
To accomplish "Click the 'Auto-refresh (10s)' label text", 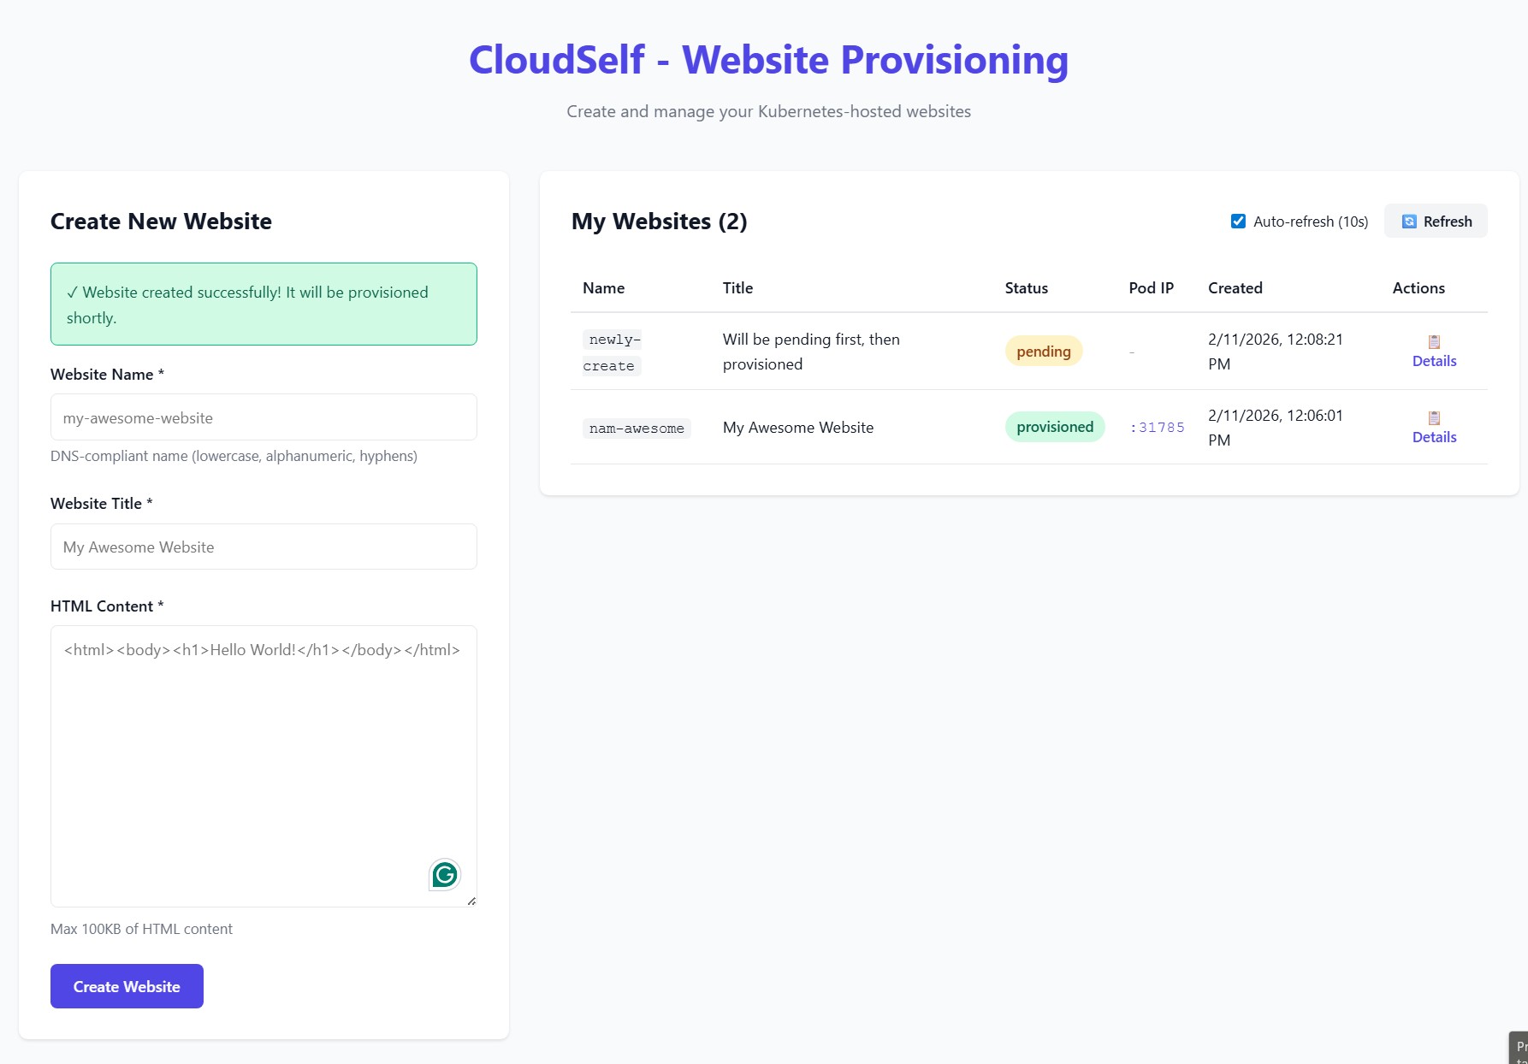I will tap(1311, 222).
